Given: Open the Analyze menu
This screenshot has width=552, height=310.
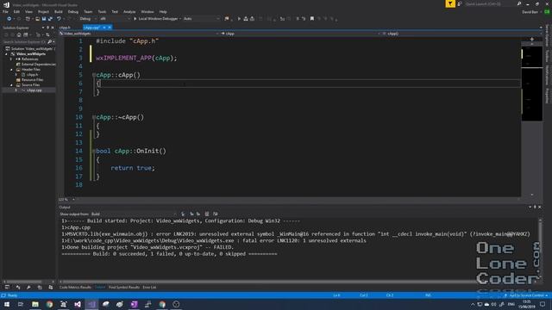Looking at the screenshot, I should pyautogui.click(x=129, y=11).
